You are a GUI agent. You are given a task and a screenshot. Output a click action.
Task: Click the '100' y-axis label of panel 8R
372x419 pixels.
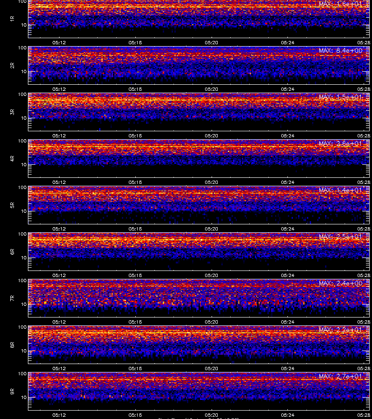point(22,327)
